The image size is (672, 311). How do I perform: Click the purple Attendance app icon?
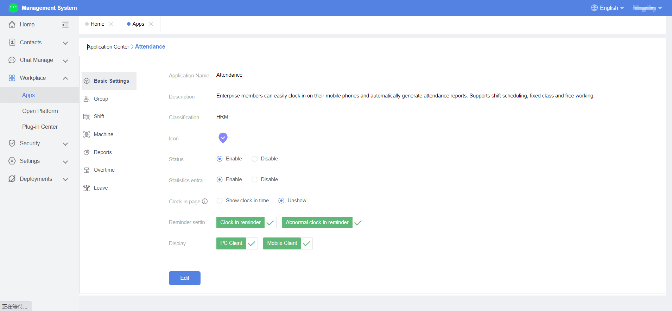tap(223, 138)
